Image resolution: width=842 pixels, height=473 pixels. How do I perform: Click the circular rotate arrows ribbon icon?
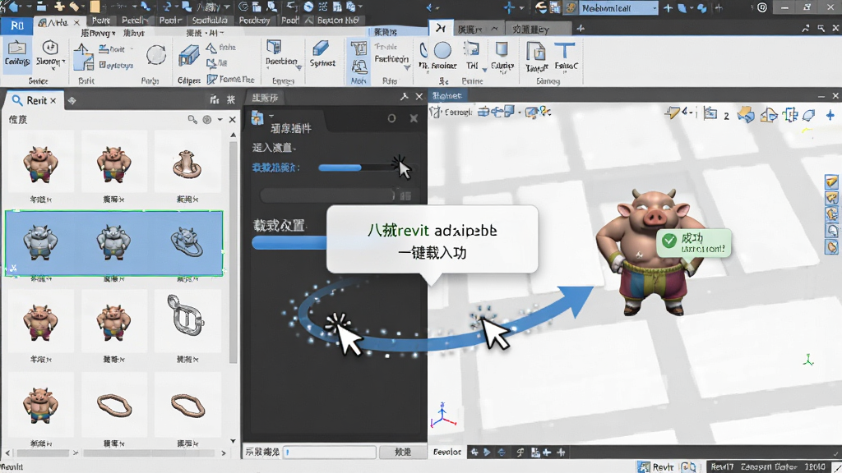click(x=155, y=56)
